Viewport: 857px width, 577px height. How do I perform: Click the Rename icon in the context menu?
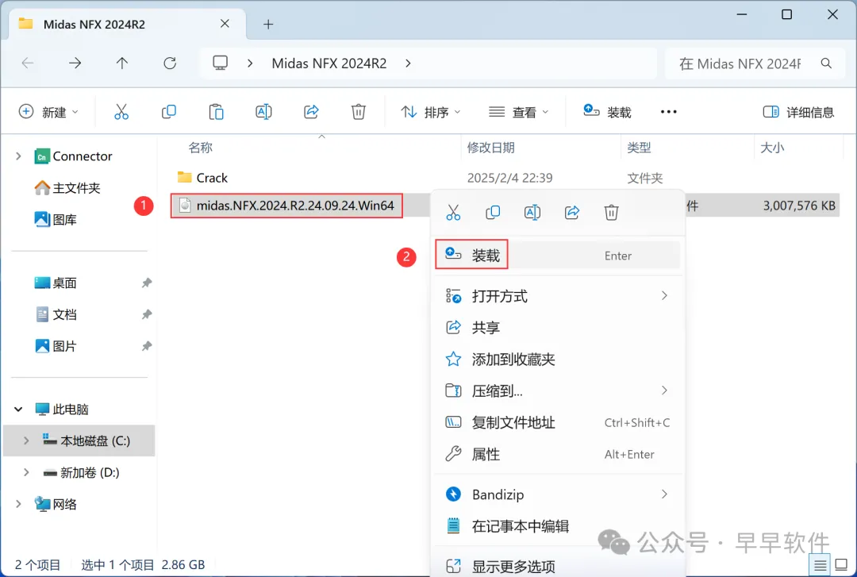pyautogui.click(x=532, y=212)
